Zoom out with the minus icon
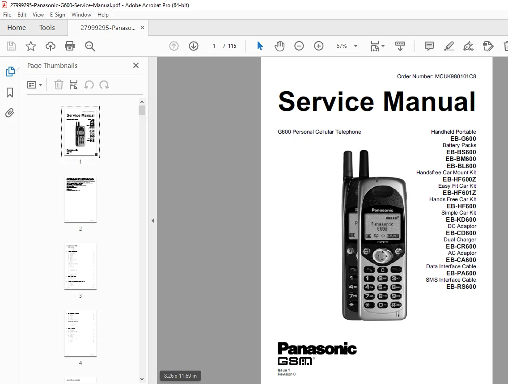Image resolution: width=508 pixels, height=384 pixels. coord(299,46)
